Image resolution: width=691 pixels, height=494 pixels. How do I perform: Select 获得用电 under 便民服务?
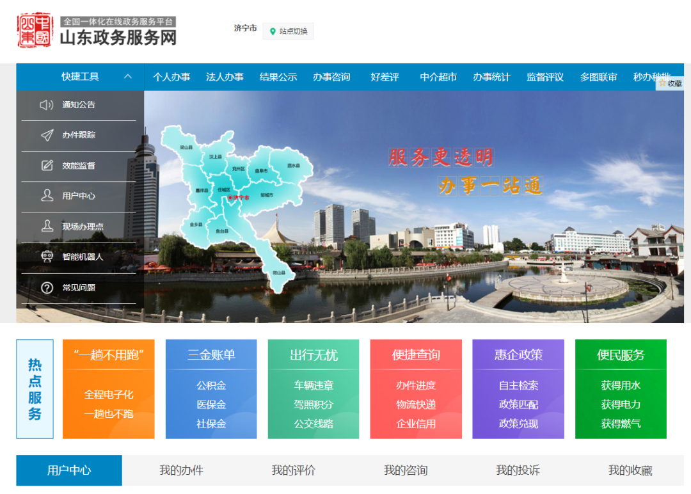click(621, 404)
